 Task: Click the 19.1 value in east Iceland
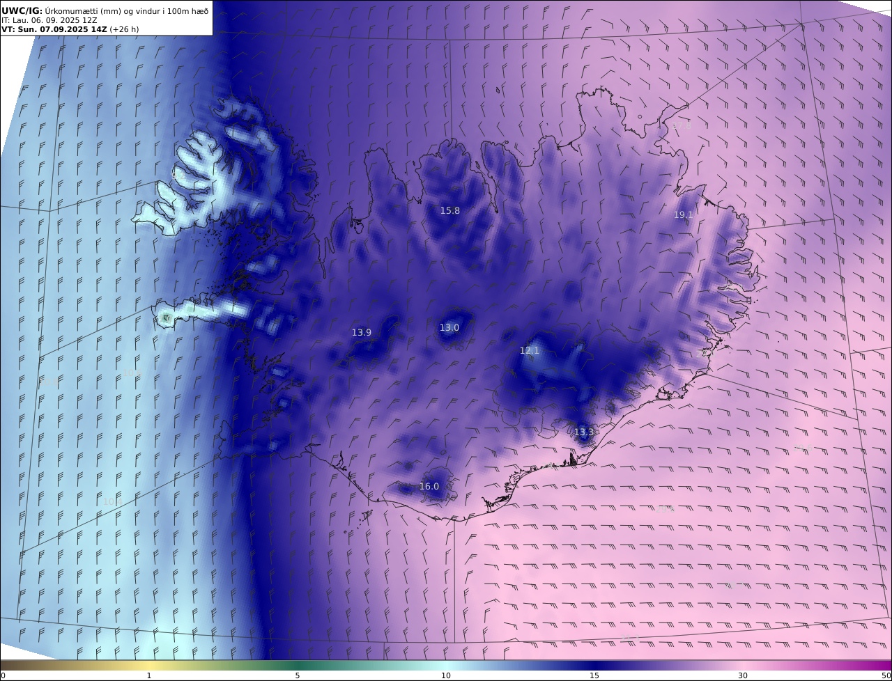[x=683, y=215]
